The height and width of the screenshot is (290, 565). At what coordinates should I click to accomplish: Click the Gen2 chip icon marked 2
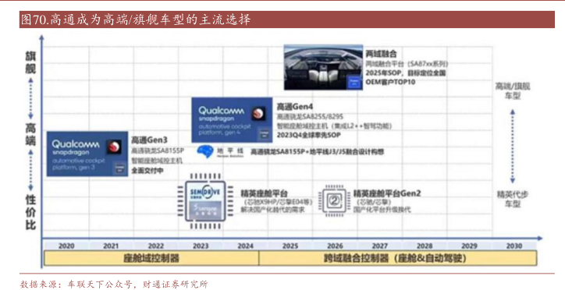(x=334, y=201)
